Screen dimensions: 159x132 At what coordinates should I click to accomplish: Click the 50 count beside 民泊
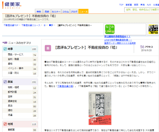35,106
